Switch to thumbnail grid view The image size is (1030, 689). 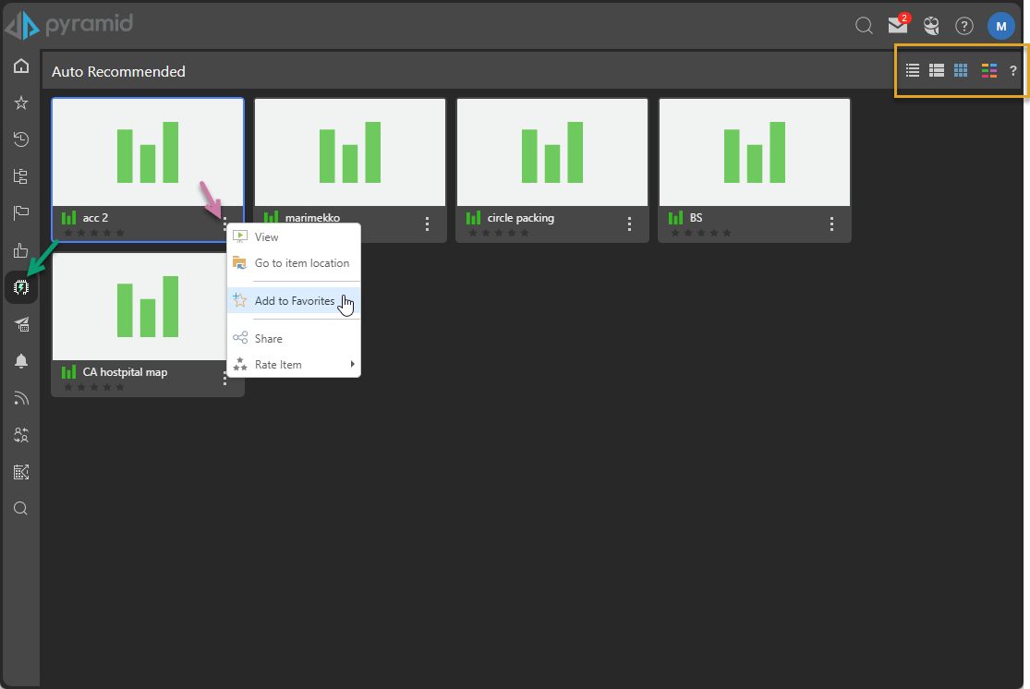point(961,70)
